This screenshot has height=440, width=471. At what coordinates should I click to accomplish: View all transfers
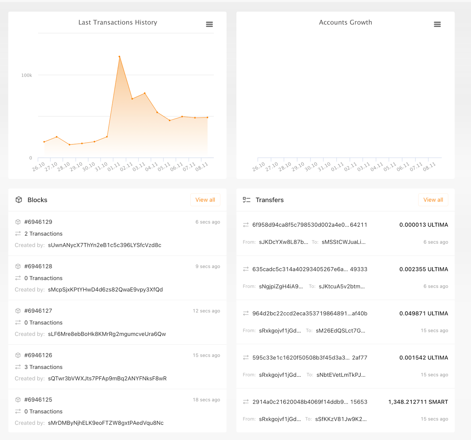pyautogui.click(x=433, y=200)
